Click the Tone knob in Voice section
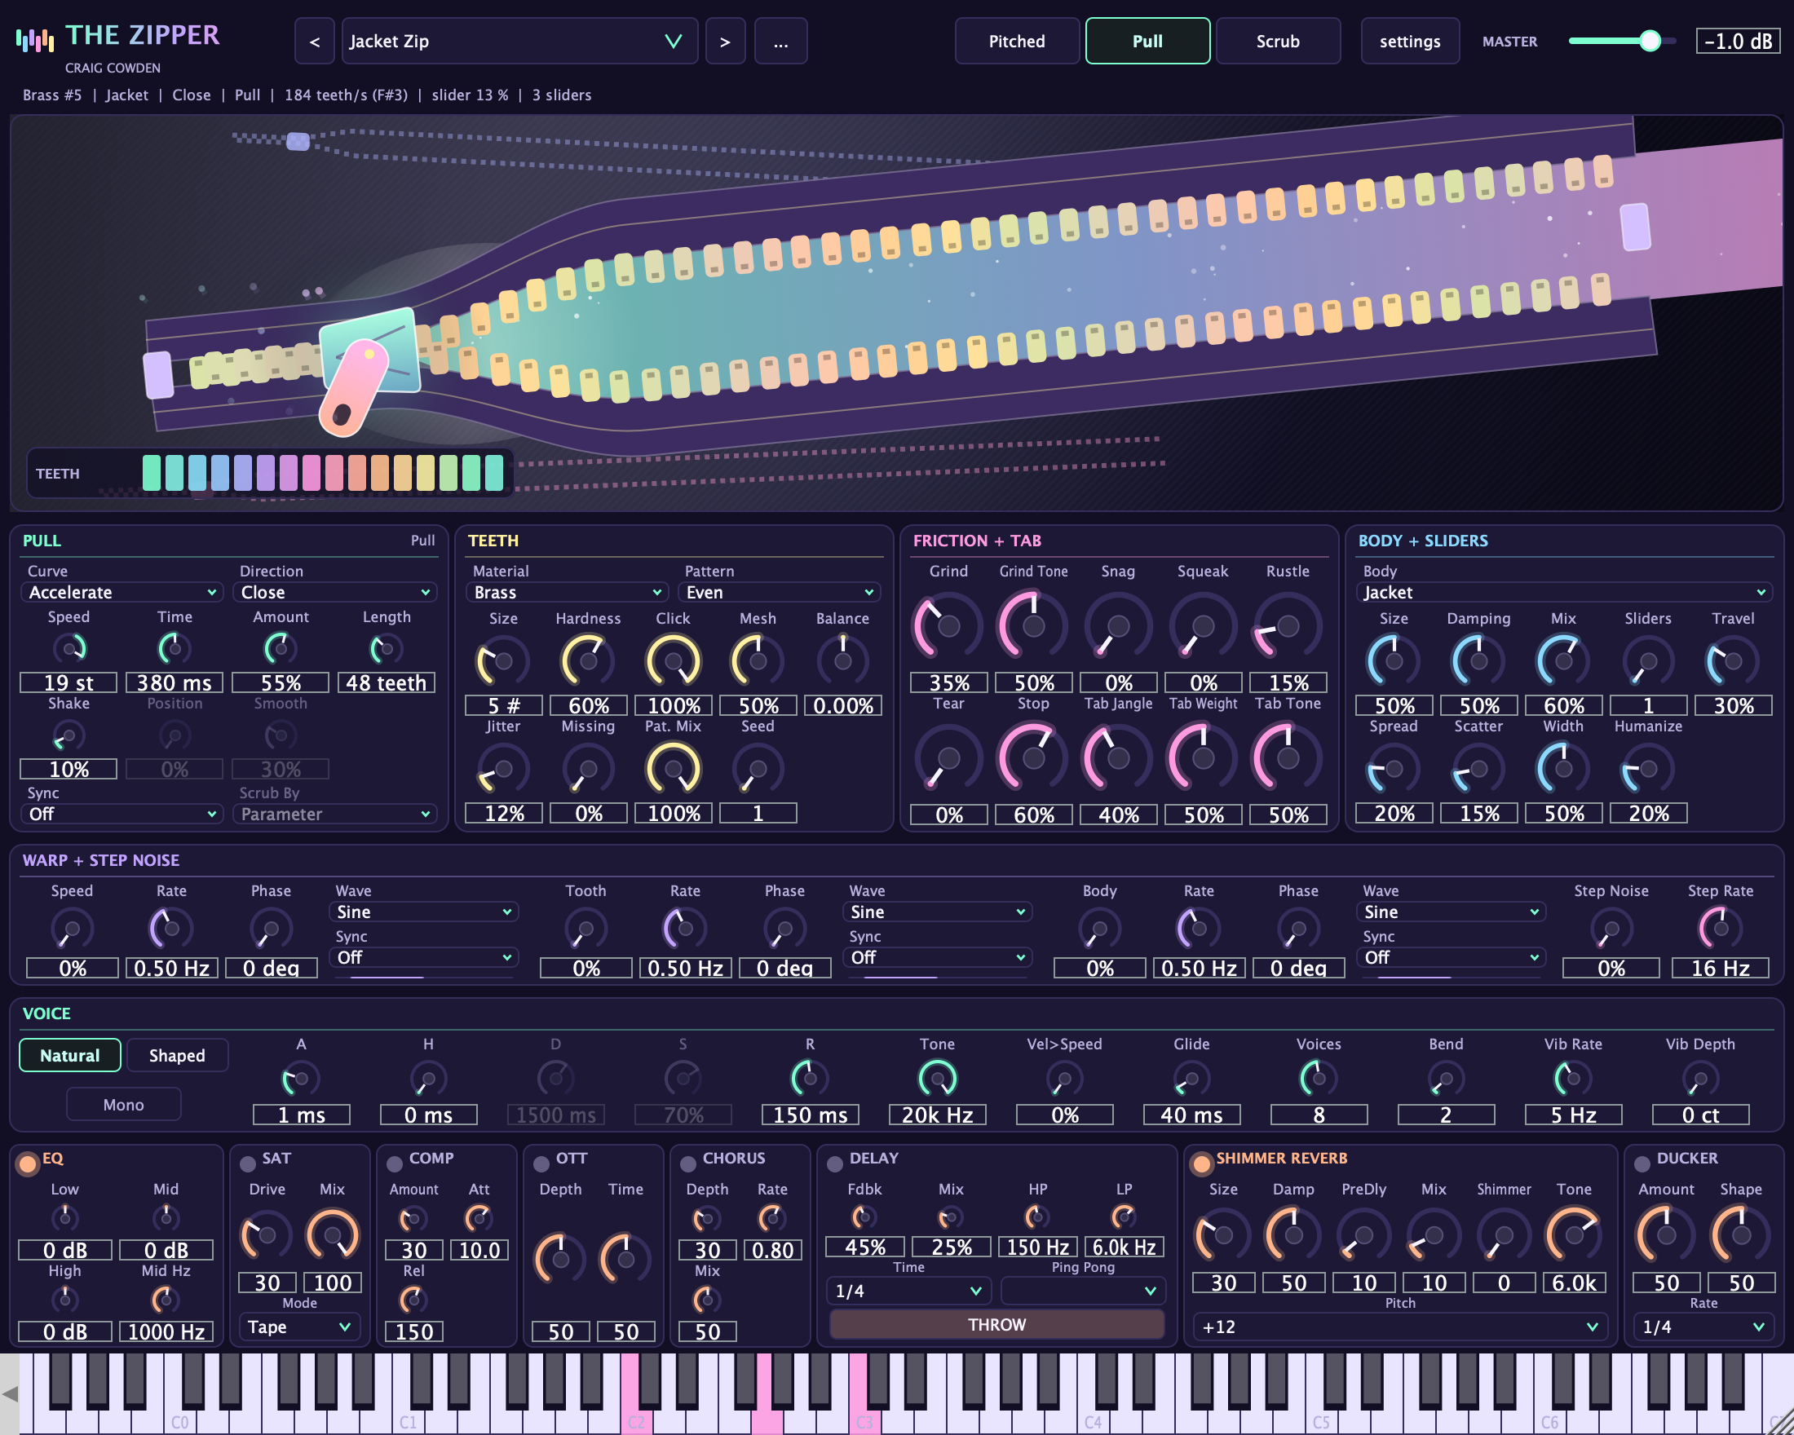 coord(937,1079)
